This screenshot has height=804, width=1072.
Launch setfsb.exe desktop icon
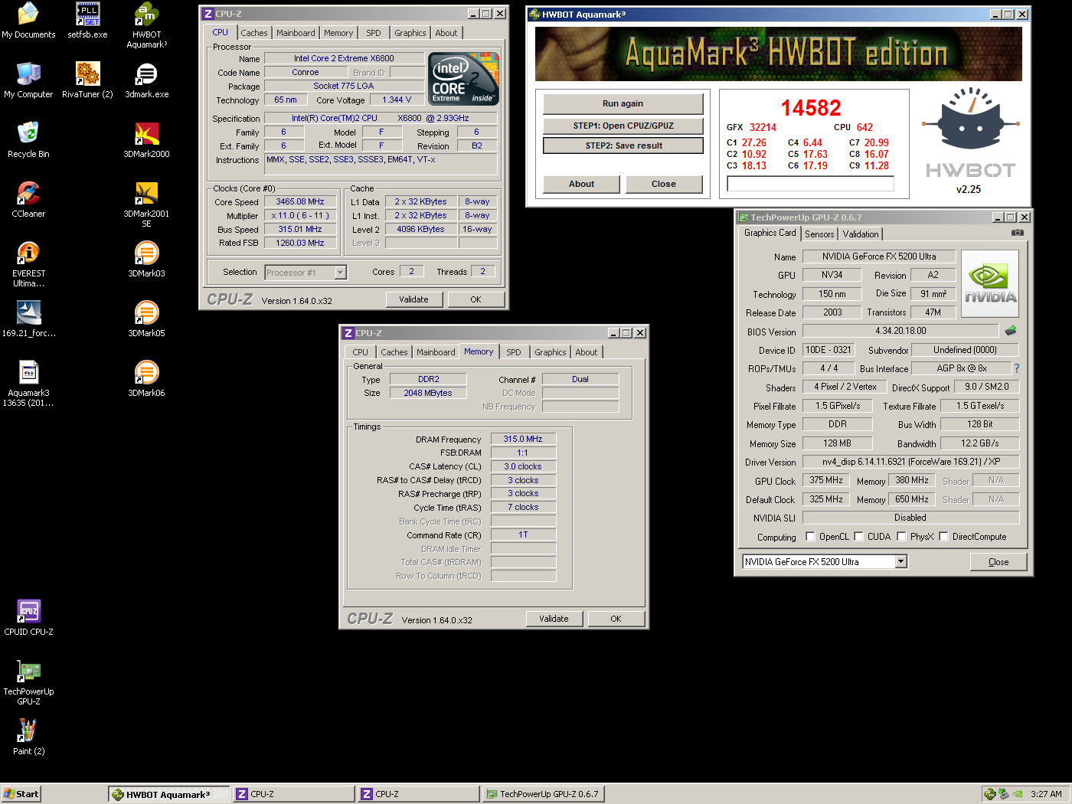(87, 21)
